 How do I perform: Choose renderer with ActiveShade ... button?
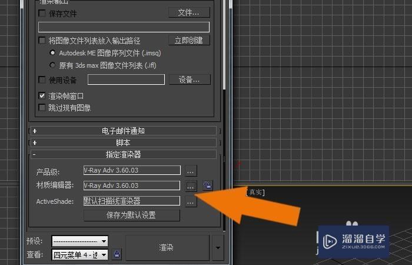[191, 201]
